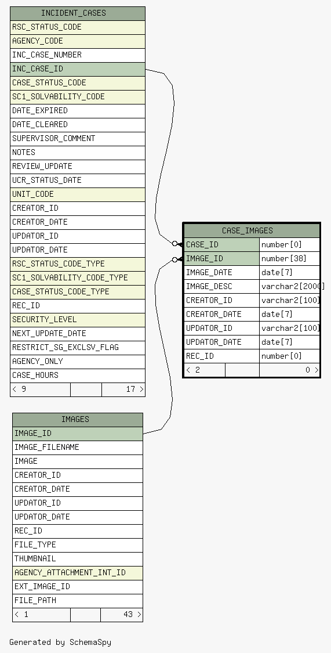Click the circle connector at IMAGE_ID
The height and width of the screenshot is (653, 331).
[174, 260]
